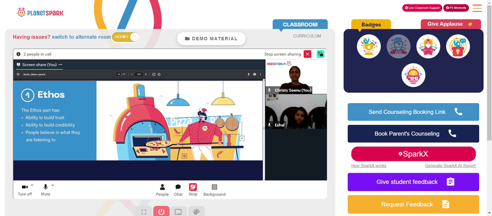The height and width of the screenshot is (216, 492).
Task: Stop screen share from the bottom bar
Action: pos(193,190)
